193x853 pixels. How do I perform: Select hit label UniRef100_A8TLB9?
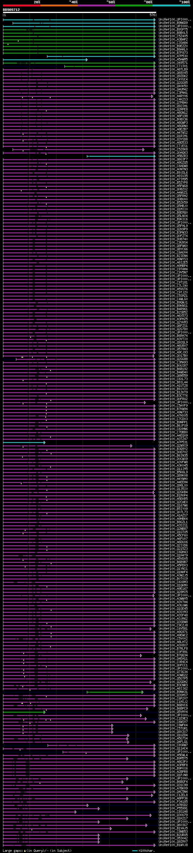pyautogui.click(x=173, y=69)
